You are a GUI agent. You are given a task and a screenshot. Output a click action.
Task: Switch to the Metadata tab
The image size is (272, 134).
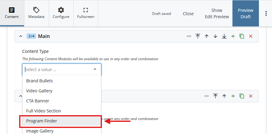click(x=36, y=13)
